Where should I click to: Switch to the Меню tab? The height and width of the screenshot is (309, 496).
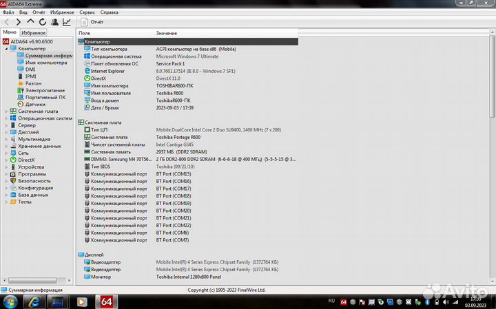pyautogui.click(x=10, y=32)
